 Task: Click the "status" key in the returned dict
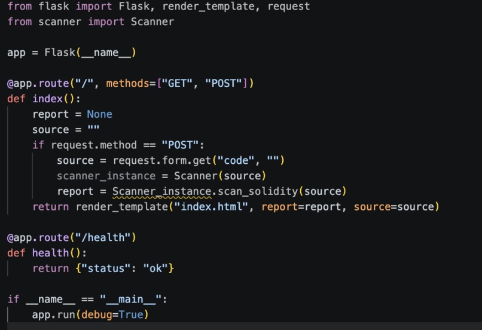pyautogui.click(x=106, y=268)
